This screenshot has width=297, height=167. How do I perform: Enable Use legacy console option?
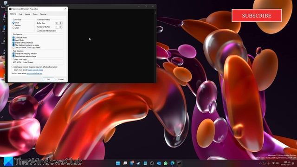tap(13, 67)
